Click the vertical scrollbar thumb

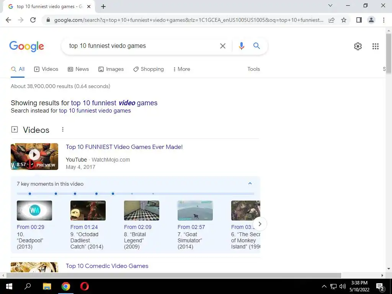(389, 54)
